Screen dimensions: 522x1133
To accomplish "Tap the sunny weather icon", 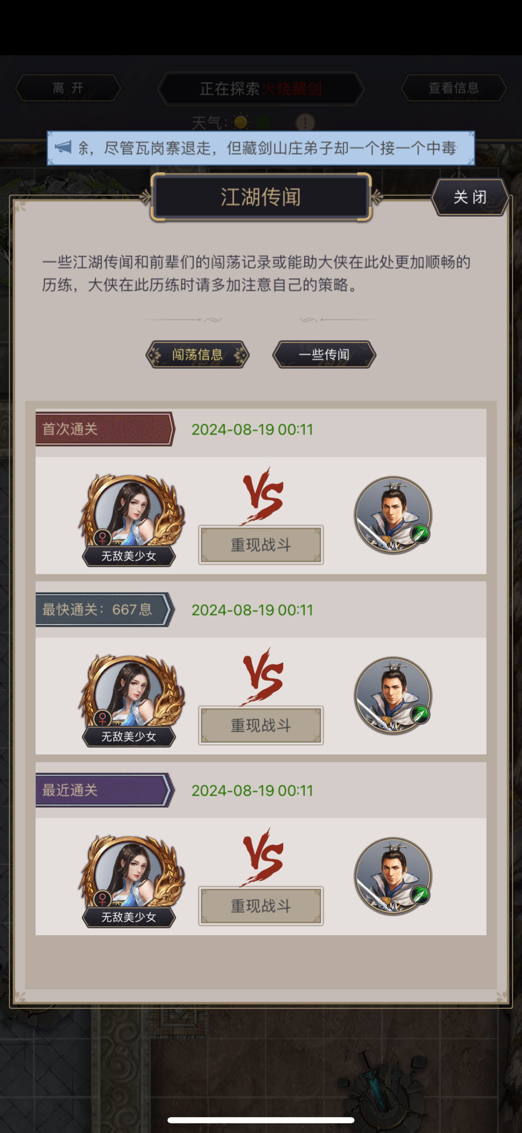I will (241, 122).
